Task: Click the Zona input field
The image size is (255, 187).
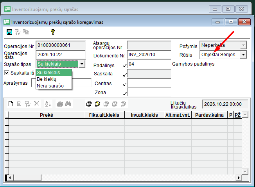Action: (x=149, y=92)
